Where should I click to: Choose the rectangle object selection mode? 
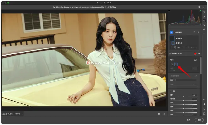176,64
